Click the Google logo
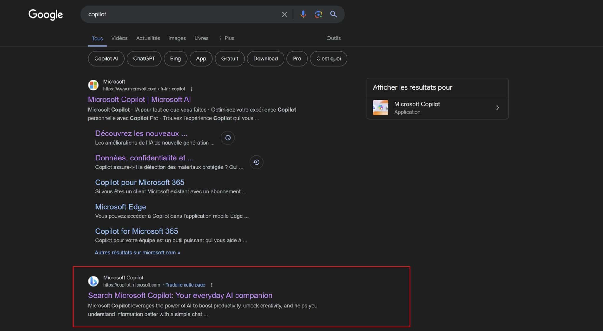 point(46,14)
